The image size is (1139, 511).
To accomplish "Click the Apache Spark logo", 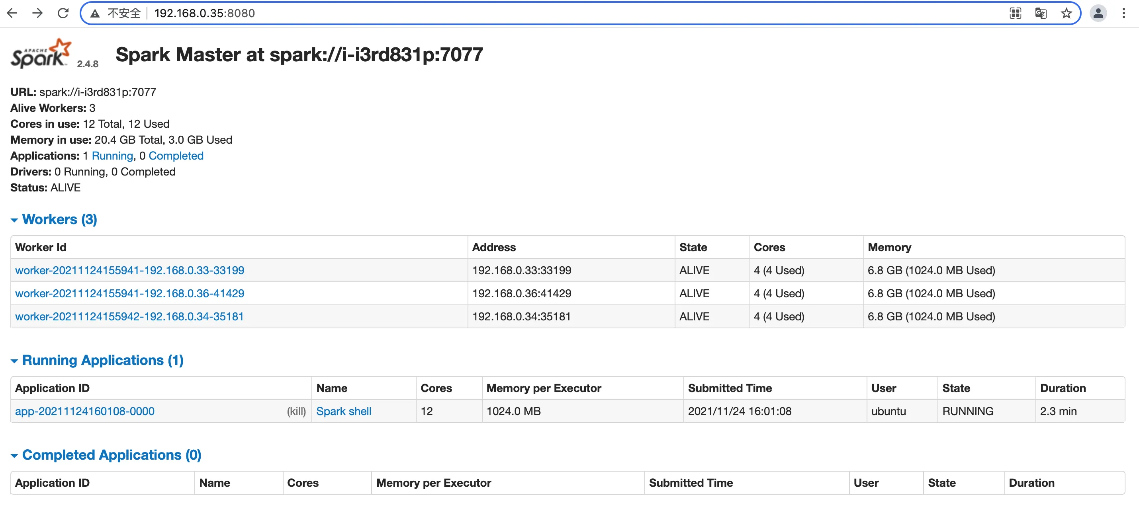I will click(x=41, y=53).
